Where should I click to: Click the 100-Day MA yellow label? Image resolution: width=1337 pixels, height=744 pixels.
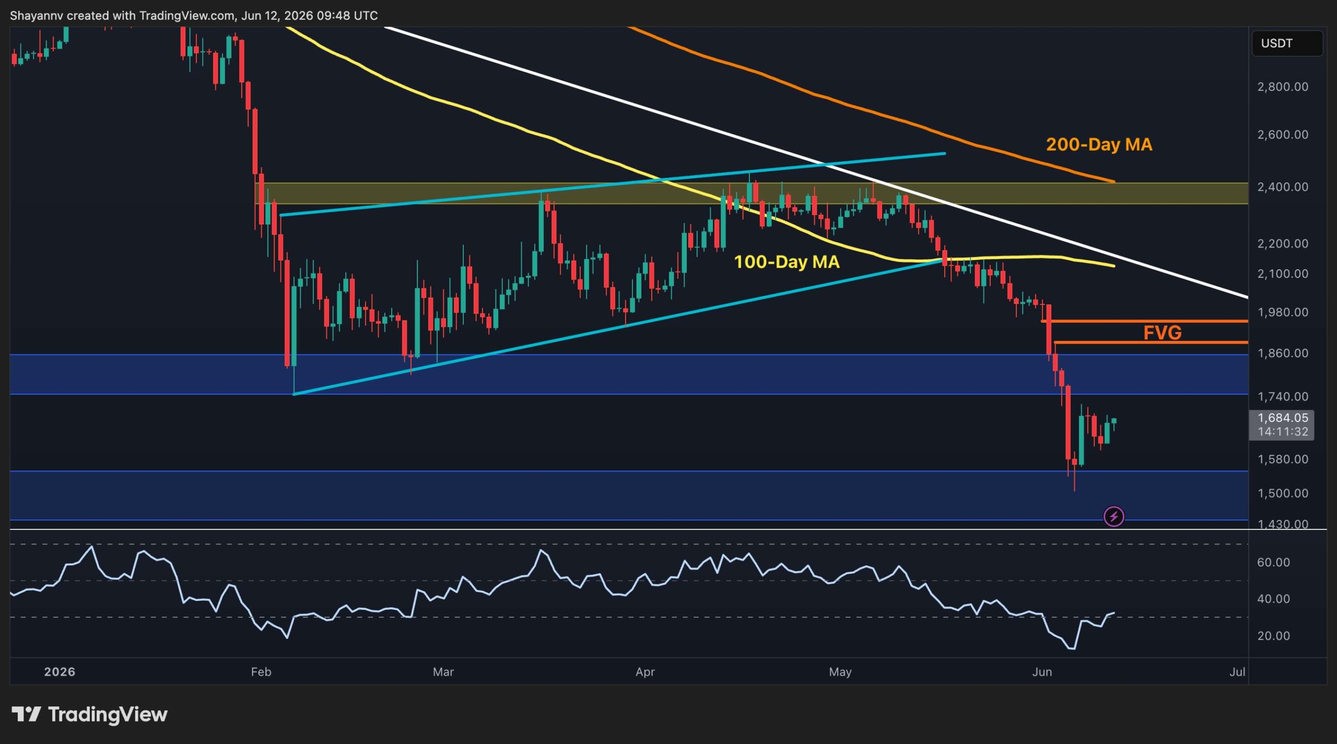coord(787,262)
